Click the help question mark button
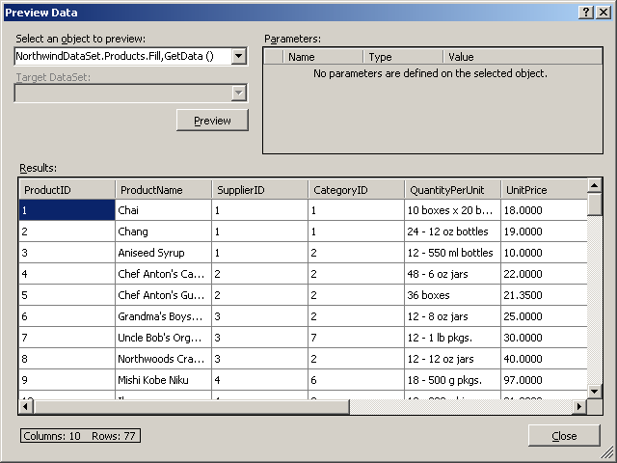The width and height of the screenshot is (617, 463). pyautogui.click(x=586, y=12)
